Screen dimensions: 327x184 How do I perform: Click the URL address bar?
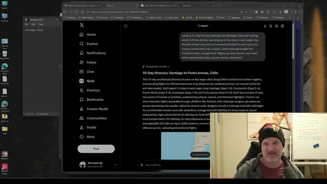(x=163, y=12)
